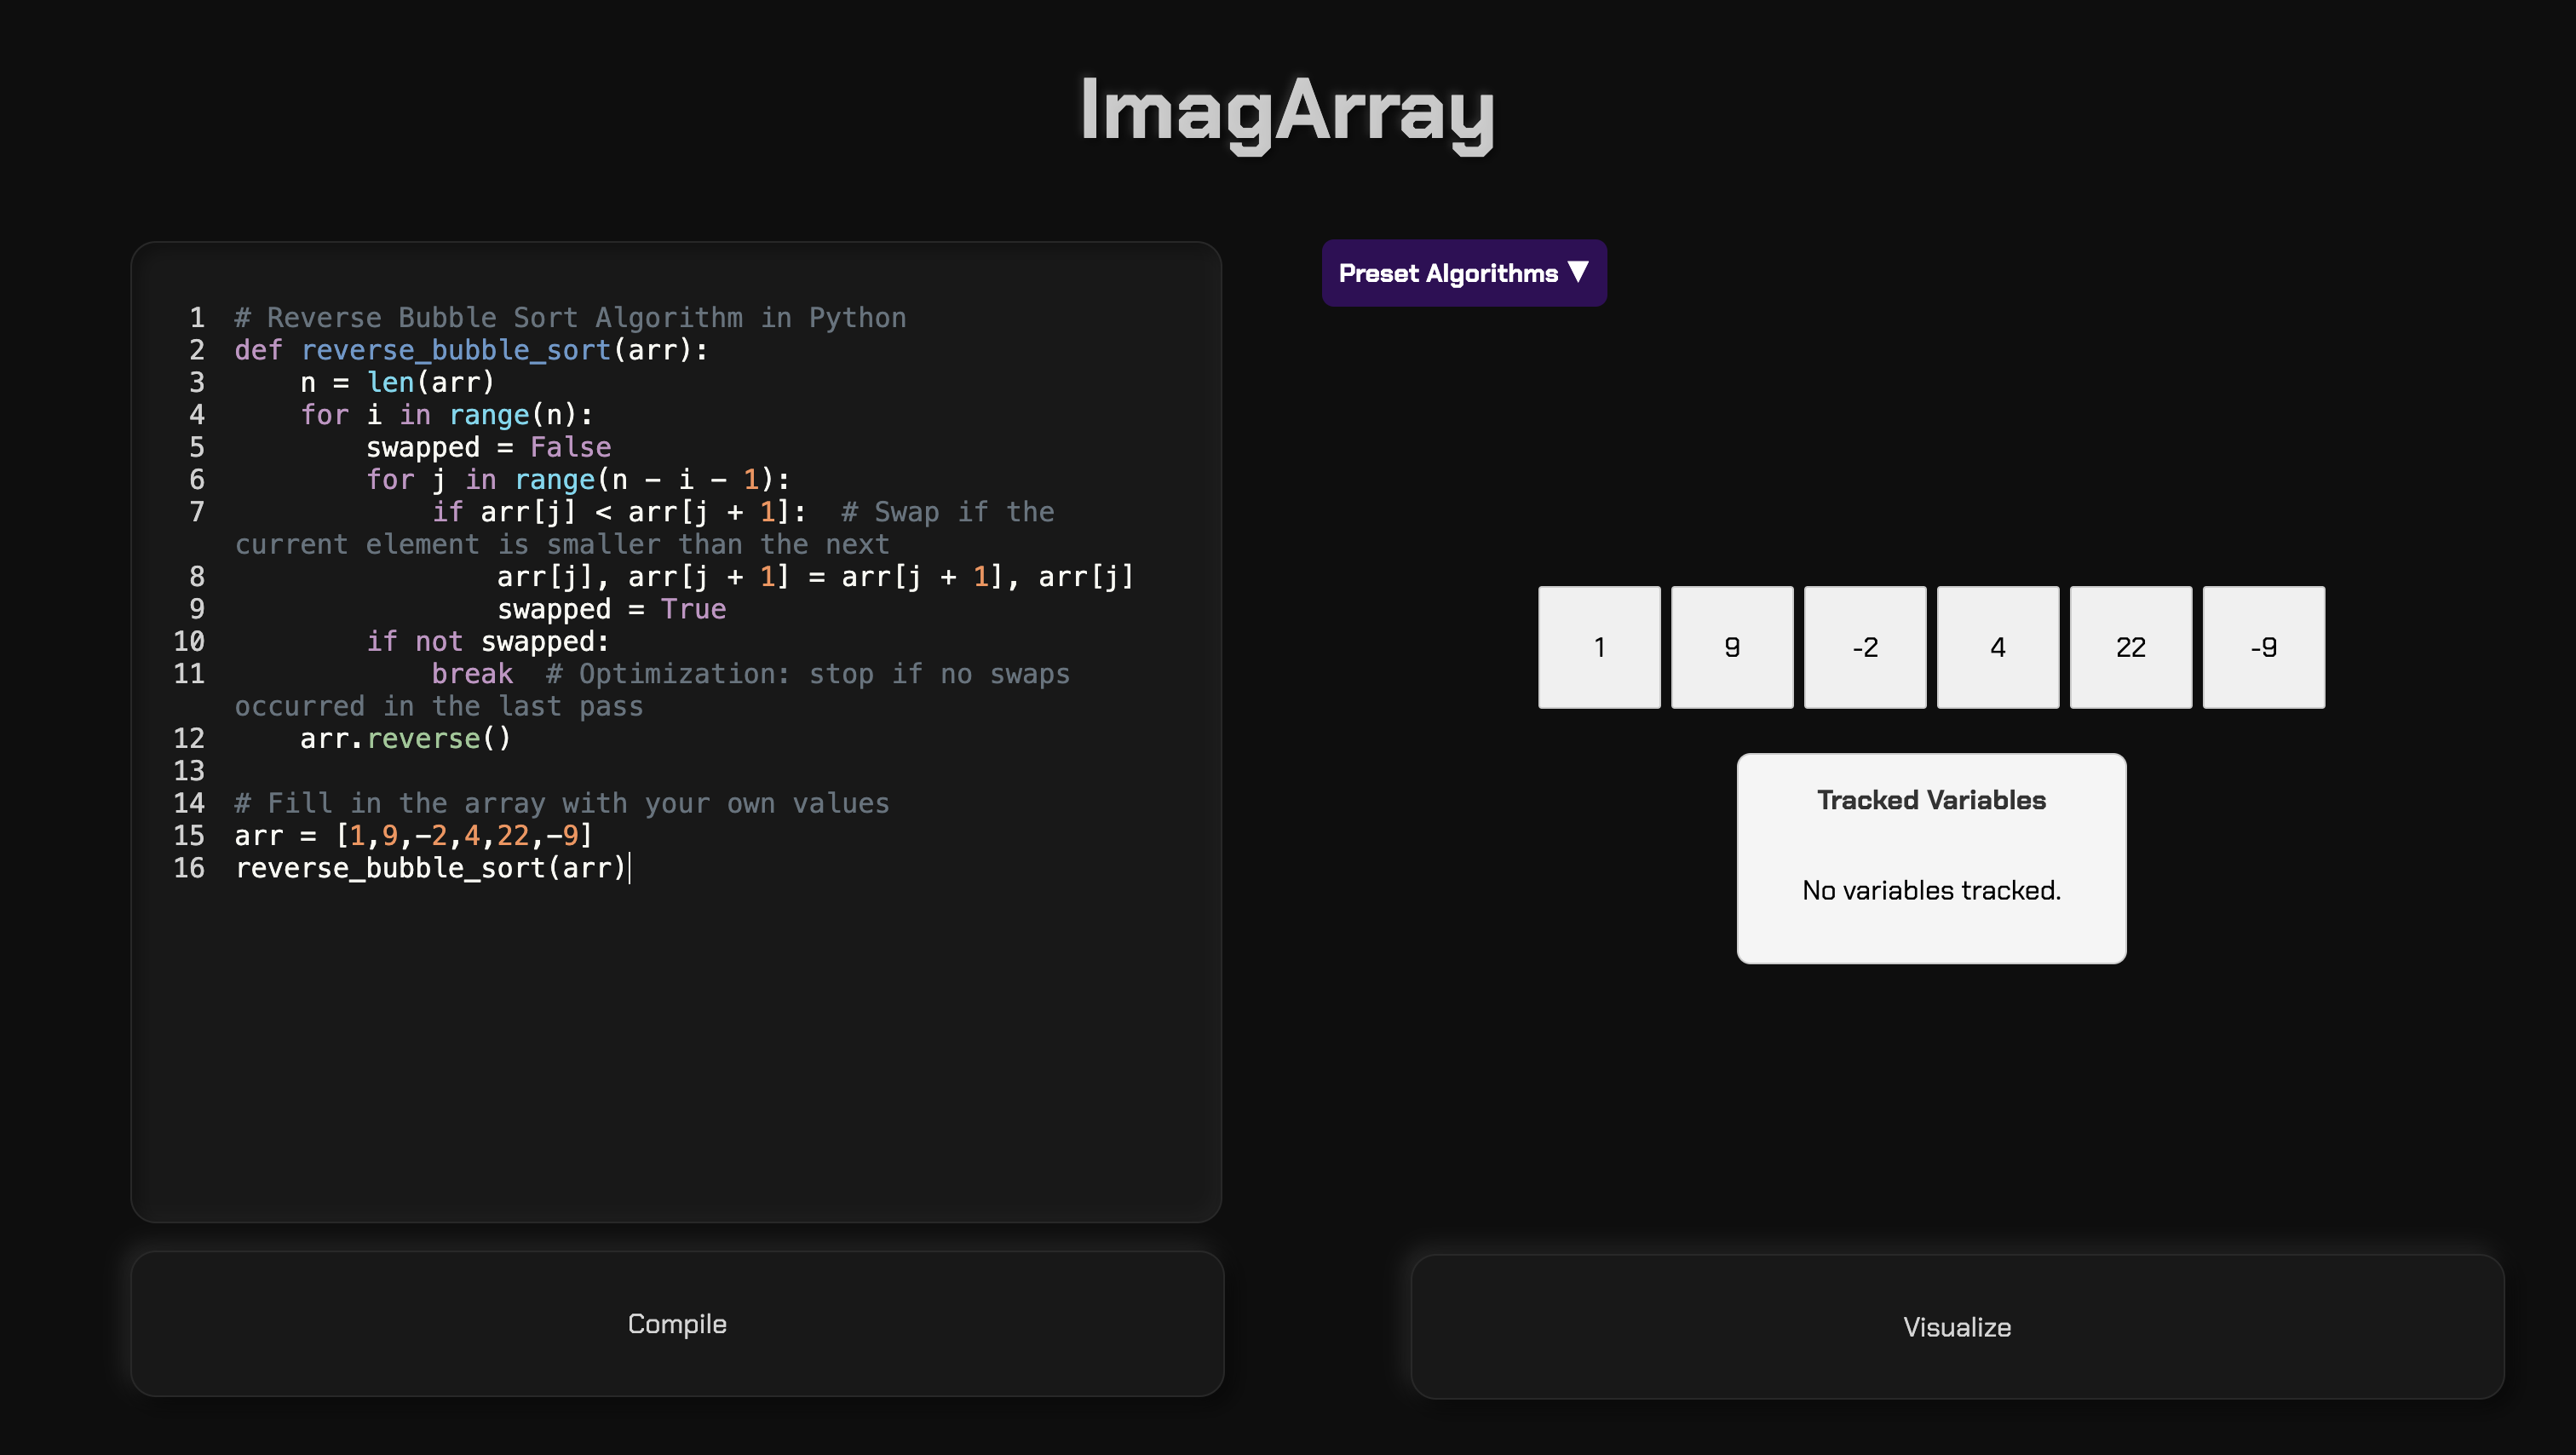Click the array cell containing 4

click(x=1997, y=647)
